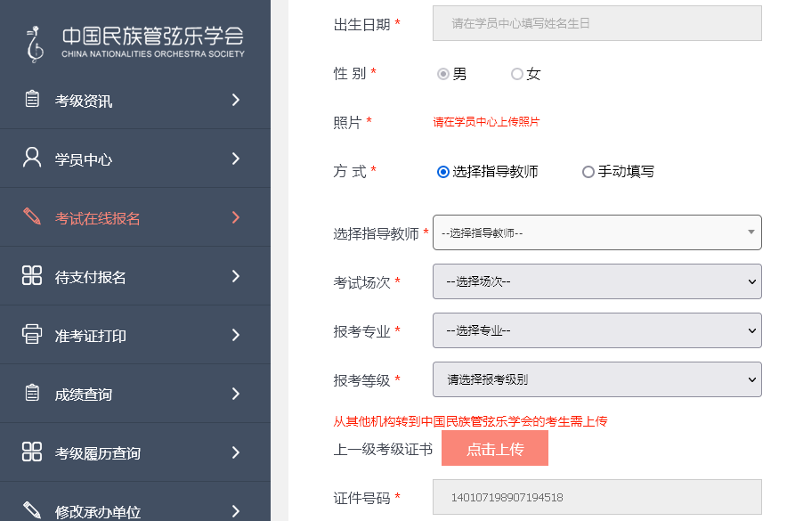Open the 选择场次 dropdown
787x521 pixels.
[596, 281]
